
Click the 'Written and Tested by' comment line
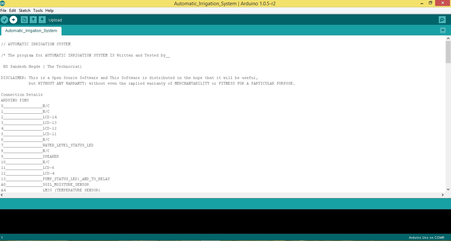coord(85,55)
